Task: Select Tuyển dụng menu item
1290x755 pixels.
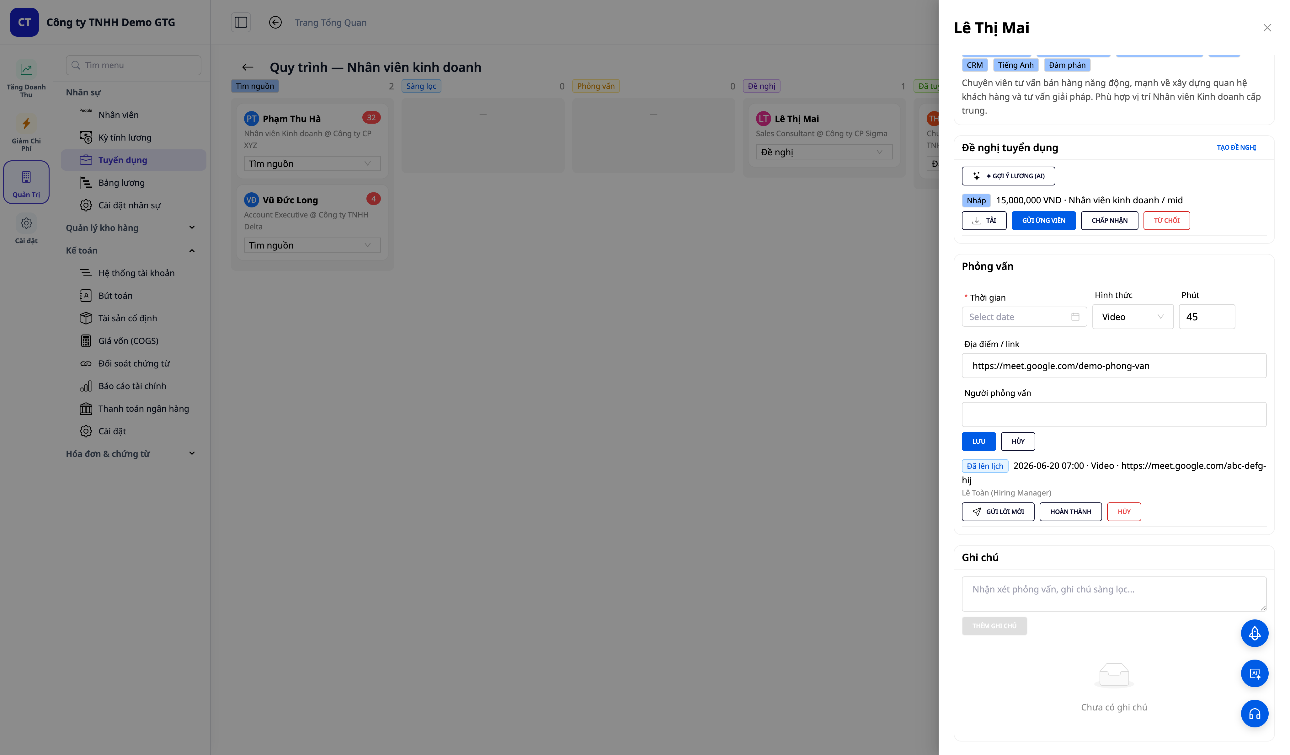Action: (x=133, y=160)
